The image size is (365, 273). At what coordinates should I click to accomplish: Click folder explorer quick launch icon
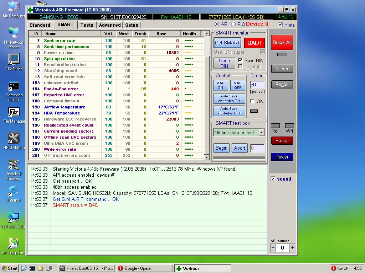(41, 268)
